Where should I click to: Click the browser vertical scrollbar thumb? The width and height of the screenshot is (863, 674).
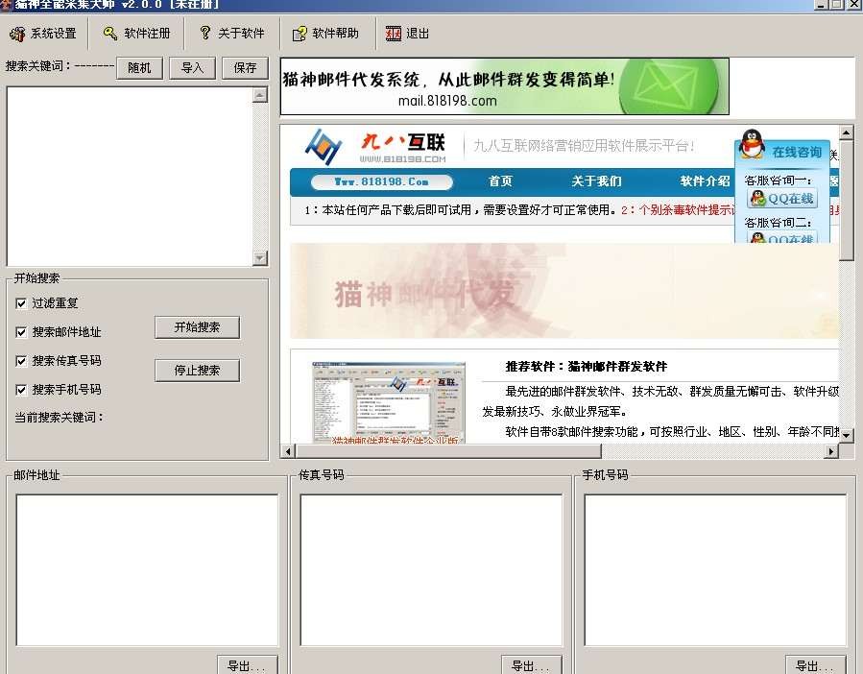[846, 200]
